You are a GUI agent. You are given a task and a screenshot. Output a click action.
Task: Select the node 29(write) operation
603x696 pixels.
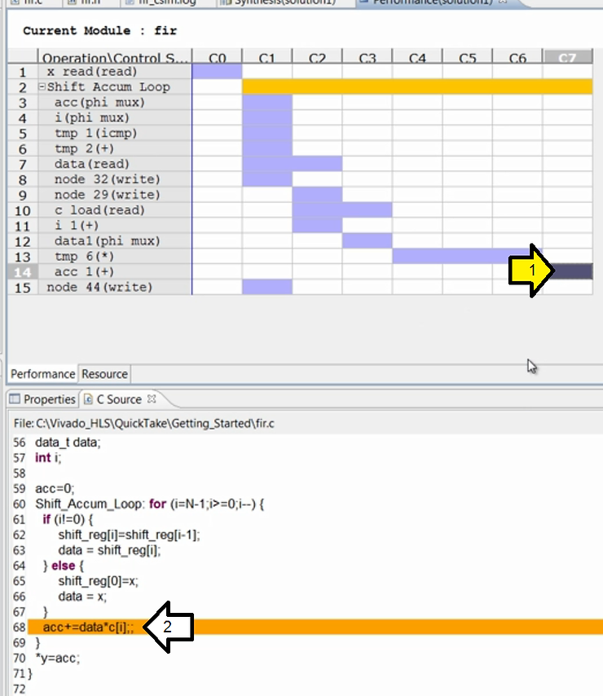115,195
